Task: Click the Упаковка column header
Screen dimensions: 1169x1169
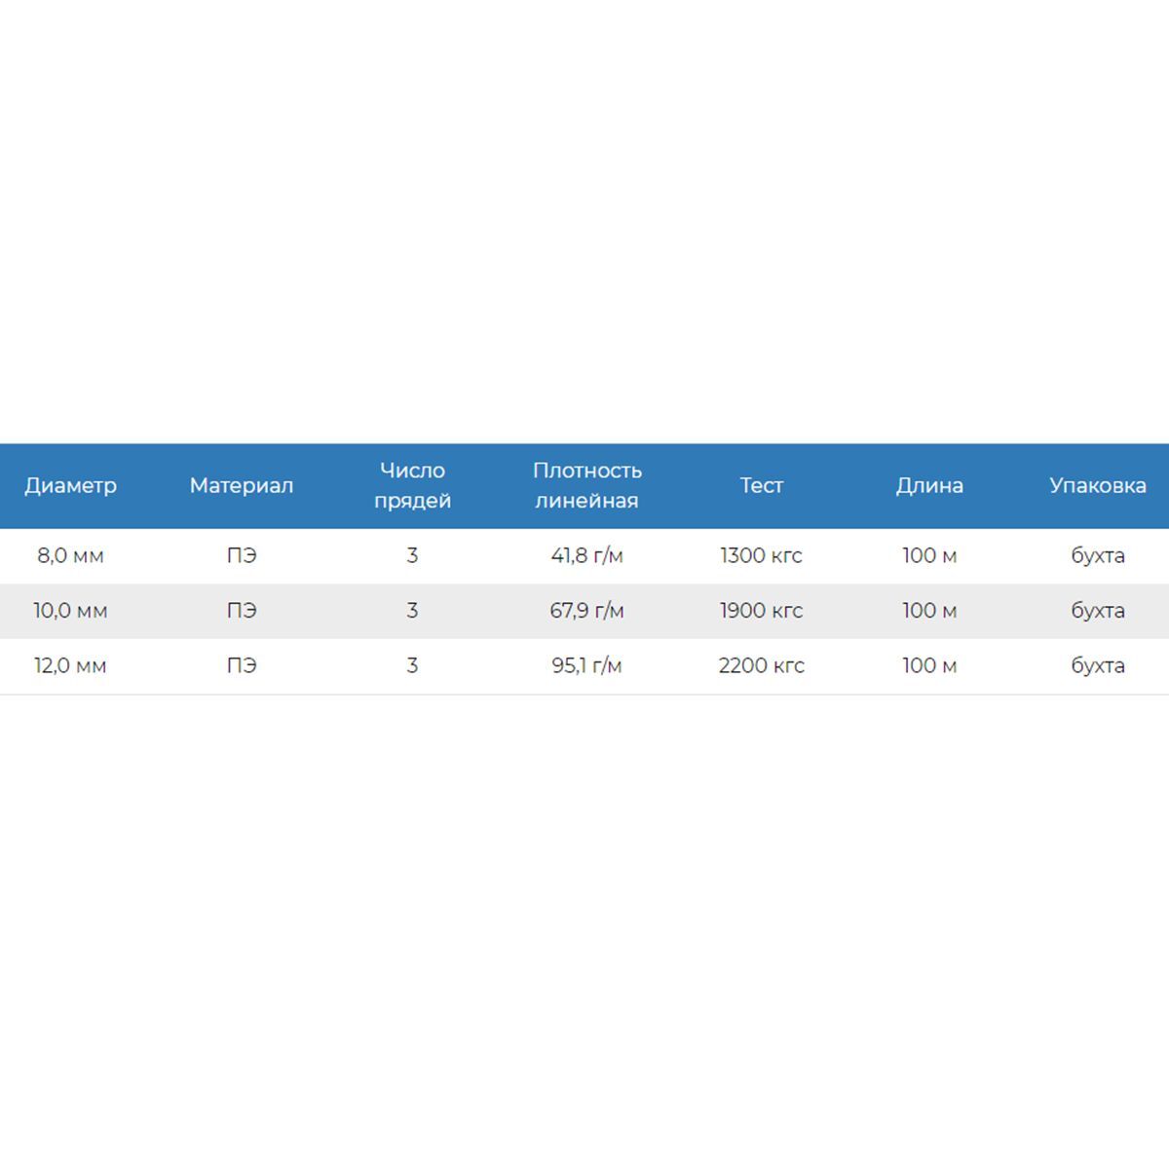Action: [x=1098, y=485]
